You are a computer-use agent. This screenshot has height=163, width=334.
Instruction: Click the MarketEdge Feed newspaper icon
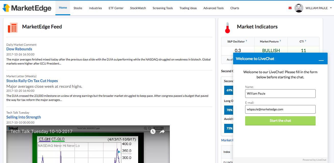13,28
